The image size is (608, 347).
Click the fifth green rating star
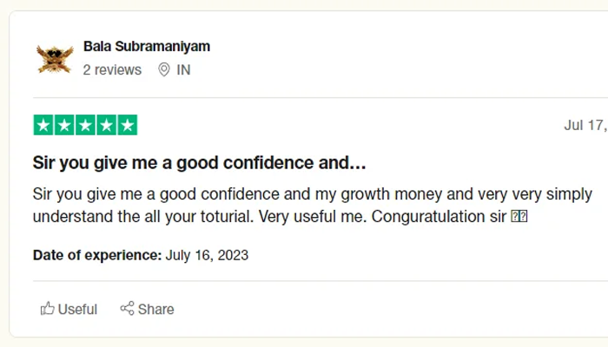pos(127,125)
